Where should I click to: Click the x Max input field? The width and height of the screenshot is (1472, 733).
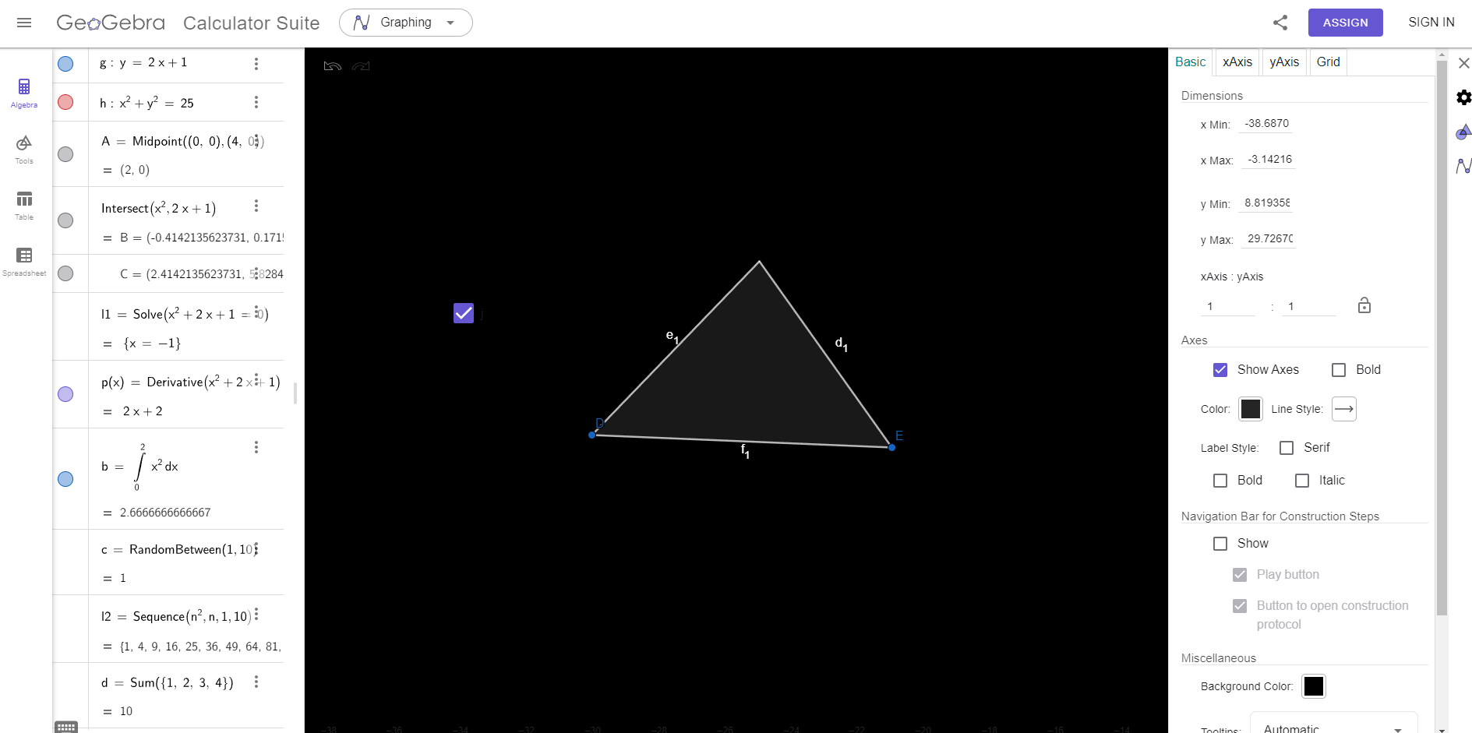point(1270,160)
